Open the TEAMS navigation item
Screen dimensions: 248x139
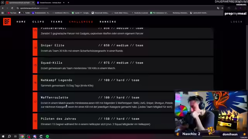57,22
